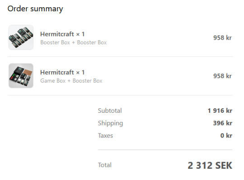Click the Booster Box + Booster Box variant text

74,42
